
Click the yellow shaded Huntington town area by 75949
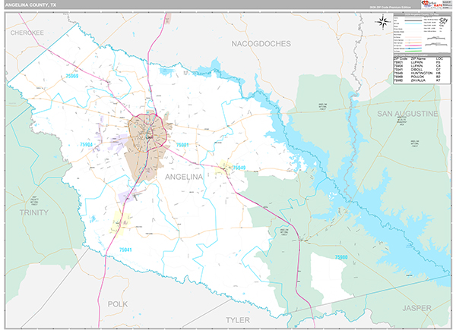[223, 167]
